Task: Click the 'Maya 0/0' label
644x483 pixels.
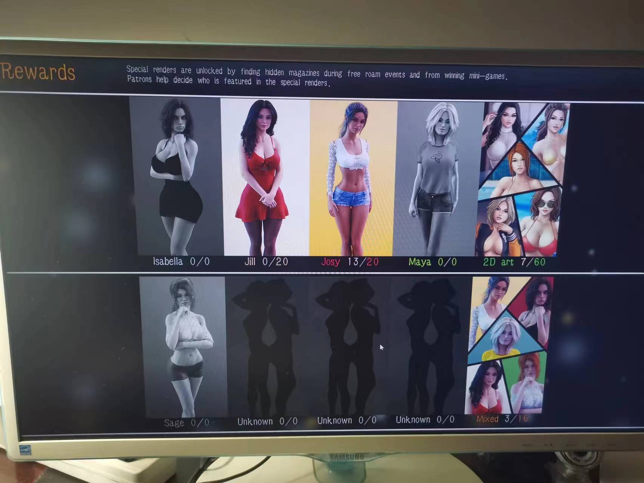Action: [433, 262]
